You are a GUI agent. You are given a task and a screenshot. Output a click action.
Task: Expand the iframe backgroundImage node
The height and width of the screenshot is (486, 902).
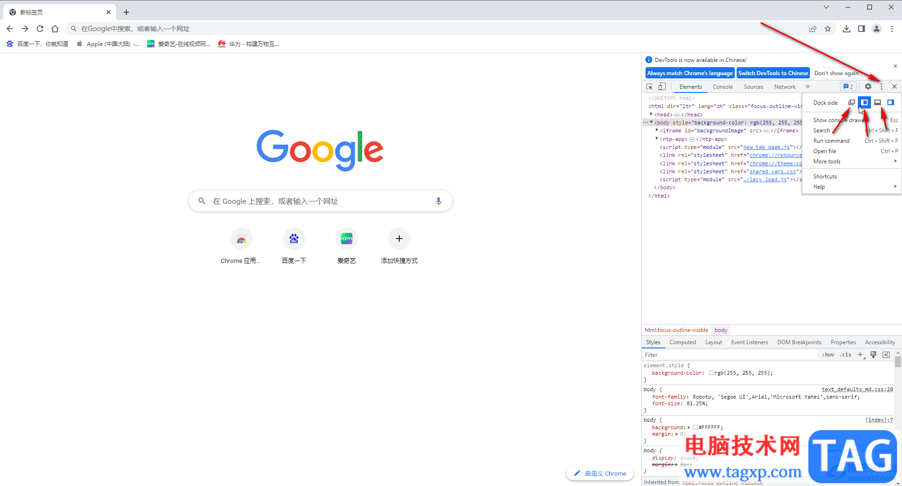[657, 130]
